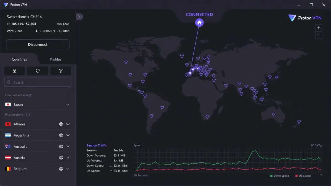Minimize the Proton VPN window

point(299,5)
